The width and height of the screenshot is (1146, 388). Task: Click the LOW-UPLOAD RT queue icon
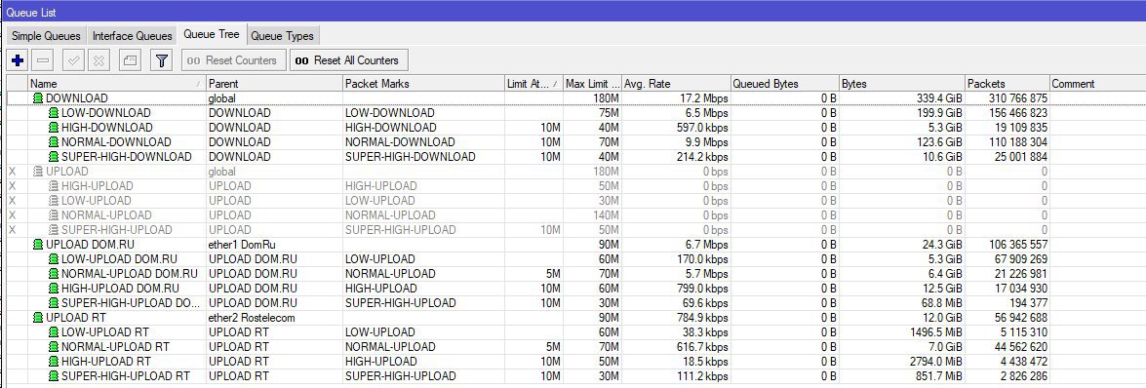54,331
